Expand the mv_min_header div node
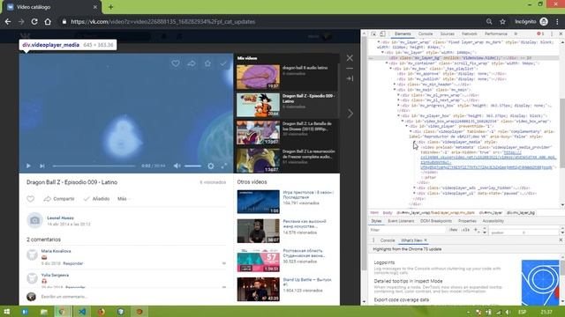The image size is (565, 317). pos(395,85)
